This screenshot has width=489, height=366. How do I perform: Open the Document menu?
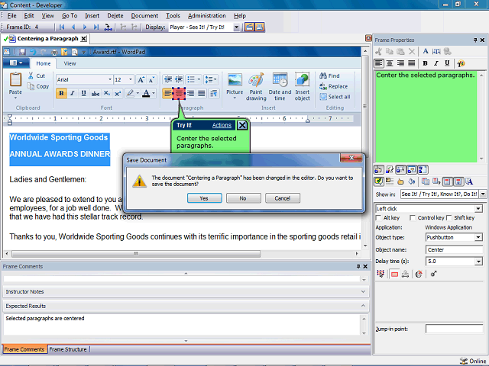144,15
